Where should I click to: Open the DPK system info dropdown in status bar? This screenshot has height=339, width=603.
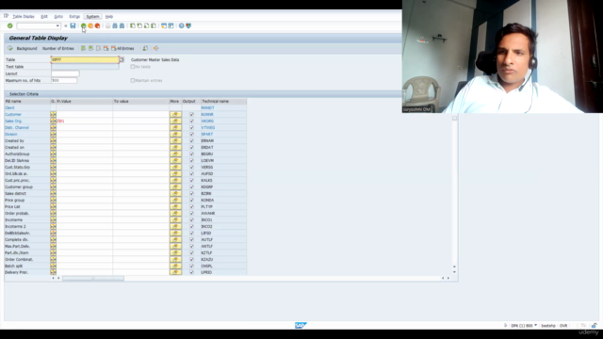pos(535,325)
